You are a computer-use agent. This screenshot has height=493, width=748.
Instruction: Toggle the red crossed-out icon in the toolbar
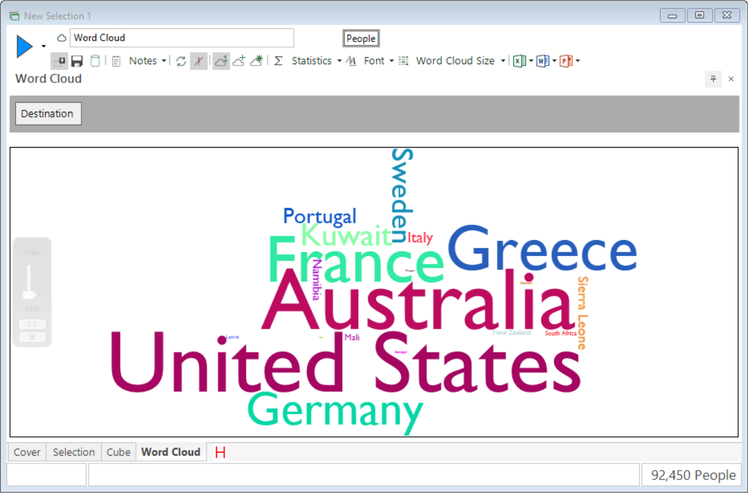pos(198,61)
